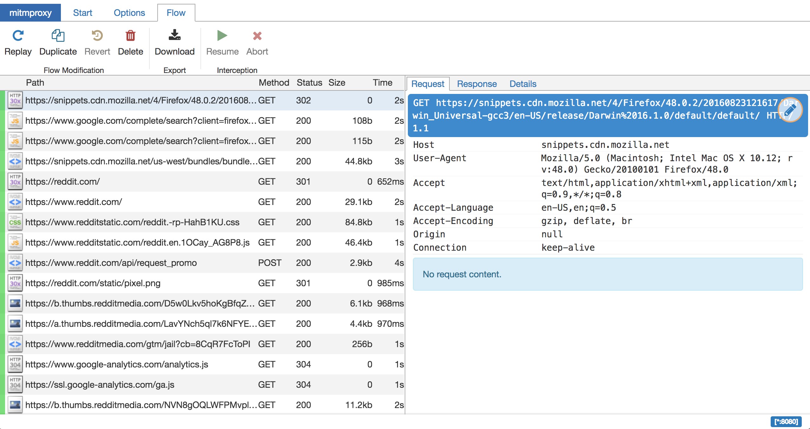Click the pencil edit icon in request
This screenshot has width=810, height=429.
790,110
